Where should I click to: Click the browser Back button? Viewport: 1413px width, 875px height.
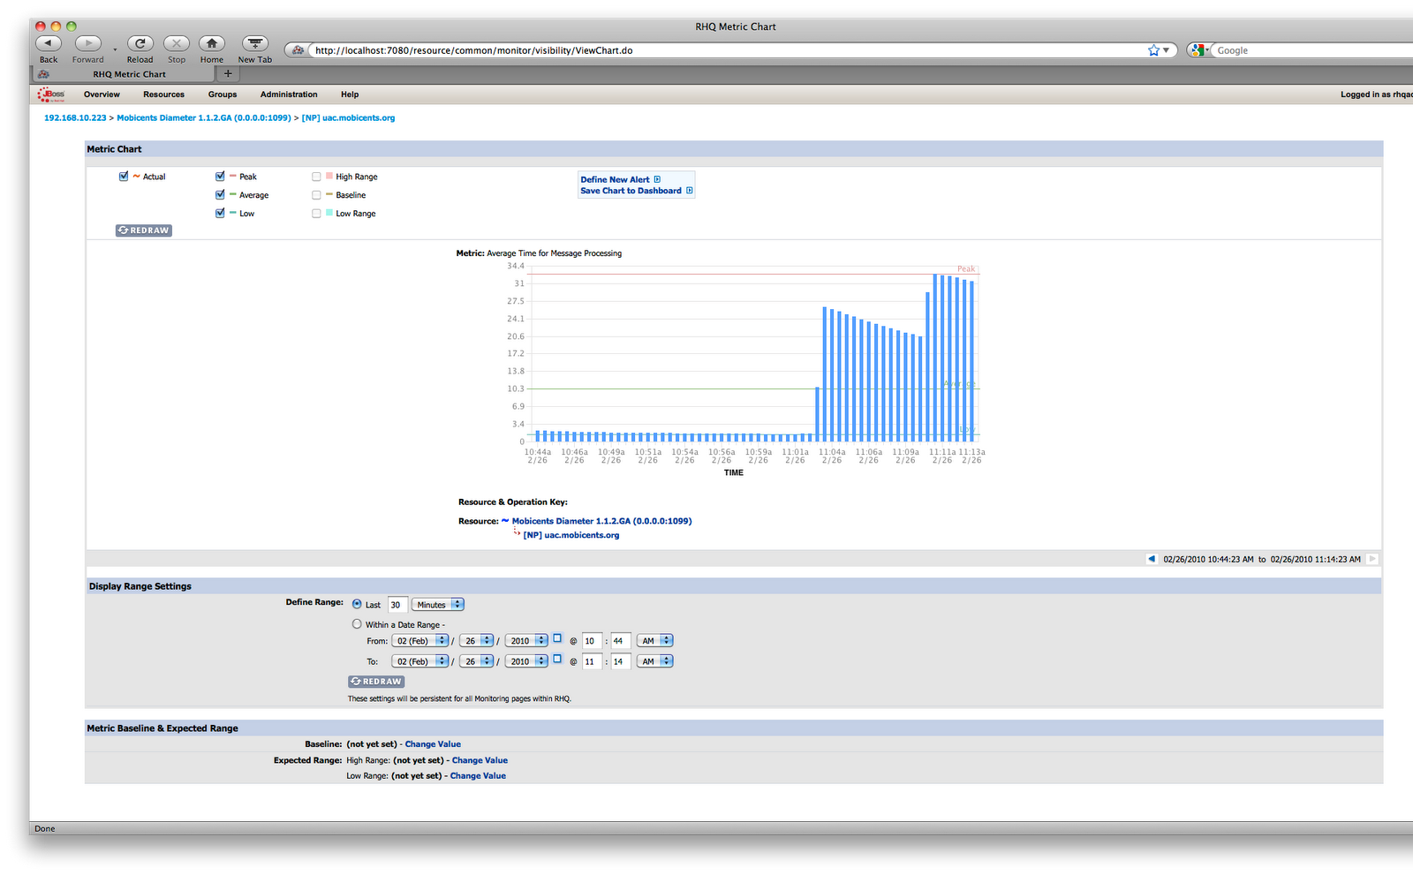click(49, 43)
